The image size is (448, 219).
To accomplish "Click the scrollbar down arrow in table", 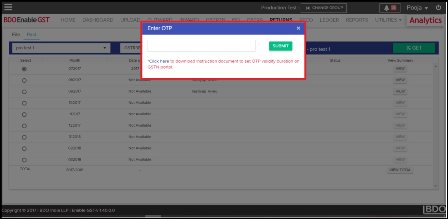I will (x=436, y=186).
